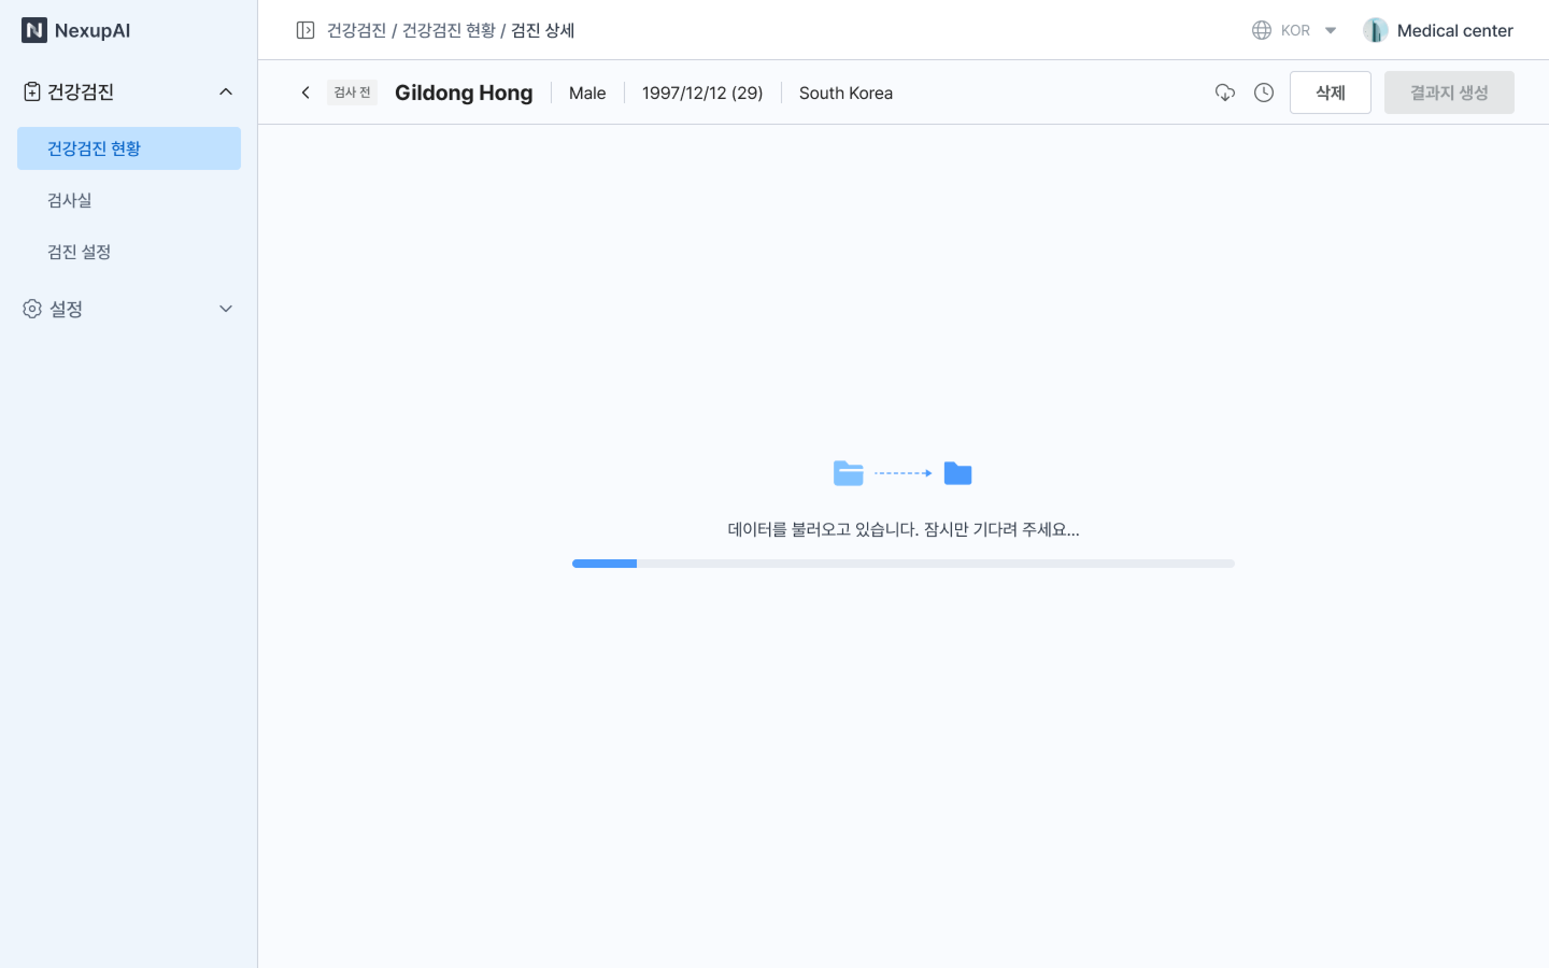Screen dimensions: 1549x968
Task: Click the 결과지 생성 button
Action: pyautogui.click(x=1448, y=93)
